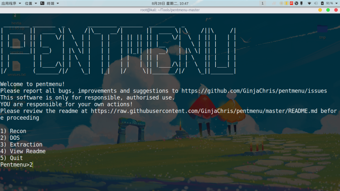The width and height of the screenshot is (340, 191).
Task: Click 'YOU are responsible for your own actions!'
Action: click(66, 104)
